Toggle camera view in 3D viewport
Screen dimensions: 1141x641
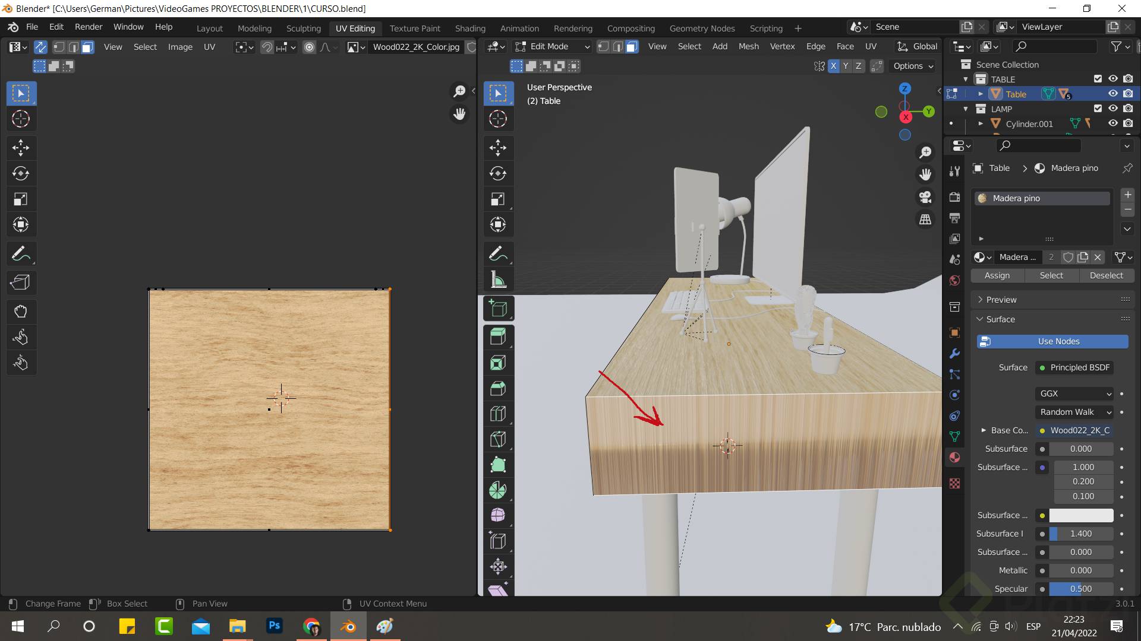click(x=925, y=197)
